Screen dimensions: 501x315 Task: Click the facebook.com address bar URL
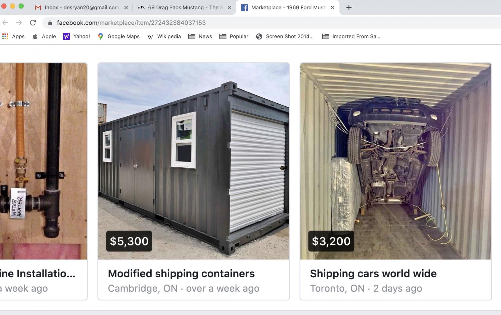131,23
